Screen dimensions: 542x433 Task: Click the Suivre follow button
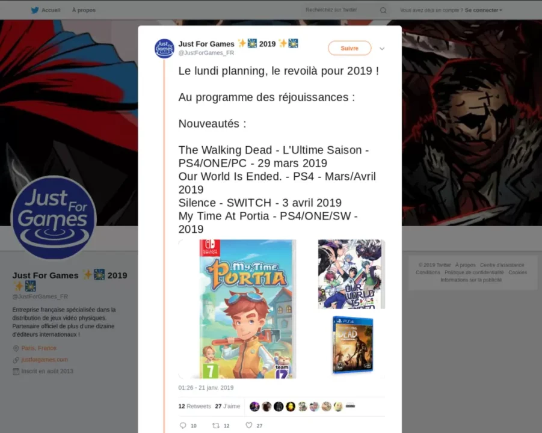pos(350,48)
